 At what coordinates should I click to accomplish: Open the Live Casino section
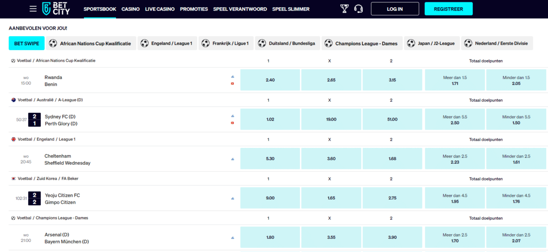click(160, 9)
